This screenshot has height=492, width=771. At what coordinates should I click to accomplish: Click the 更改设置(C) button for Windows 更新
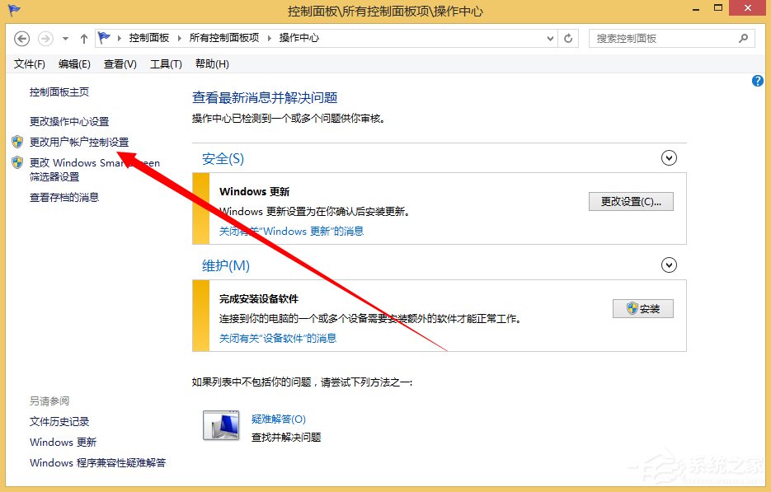(x=631, y=201)
